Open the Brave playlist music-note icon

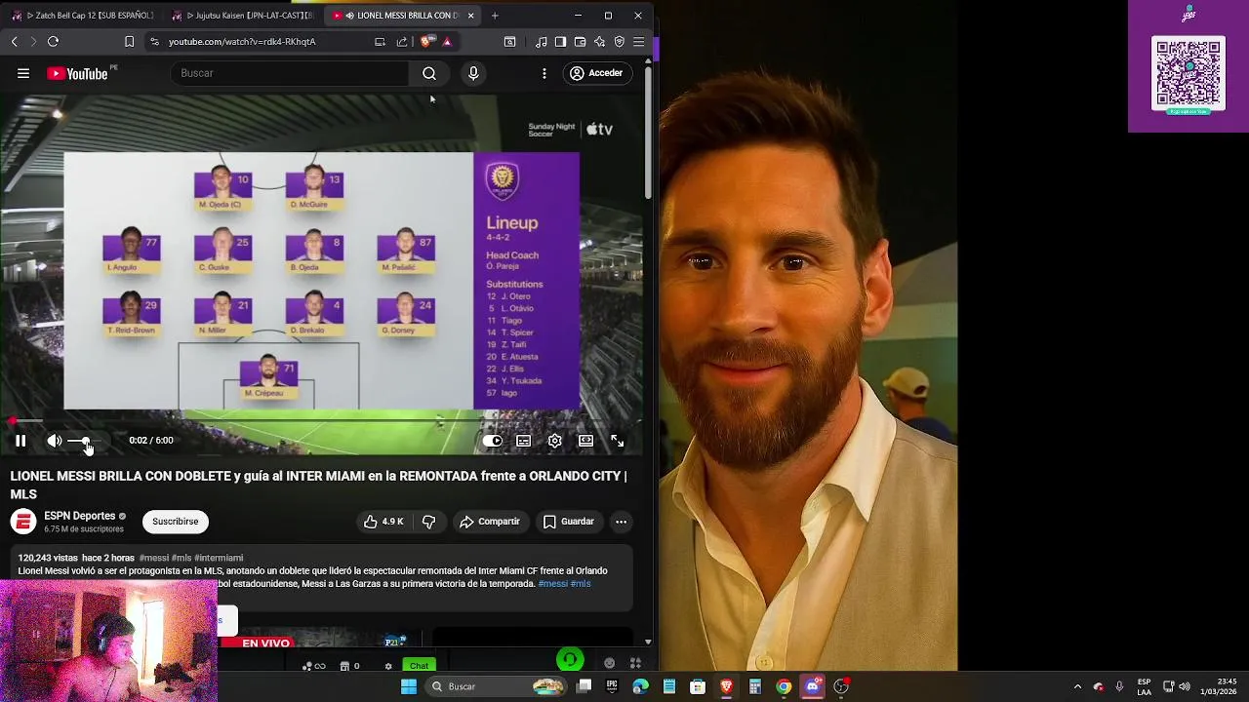[541, 42]
